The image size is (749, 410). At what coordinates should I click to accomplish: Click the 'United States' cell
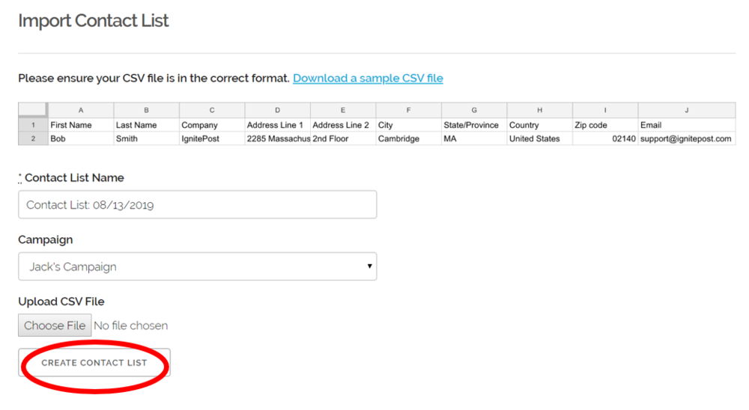point(539,139)
